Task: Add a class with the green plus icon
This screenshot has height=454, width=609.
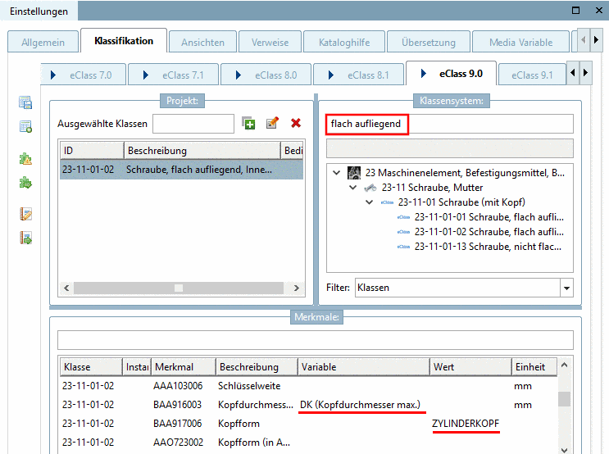Action: [248, 124]
